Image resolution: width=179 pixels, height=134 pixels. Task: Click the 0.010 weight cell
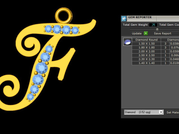(x=174, y=63)
